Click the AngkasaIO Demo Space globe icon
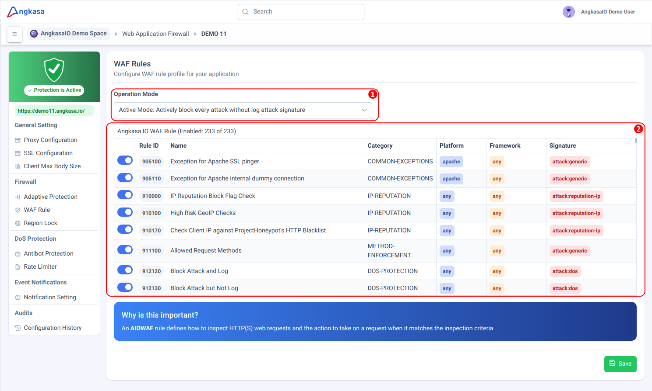Viewport: 652px width, 391px height. (34, 34)
